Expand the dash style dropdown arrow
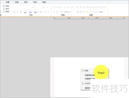Image resolution: width=129 pixels, height=98 pixels. 48,12
